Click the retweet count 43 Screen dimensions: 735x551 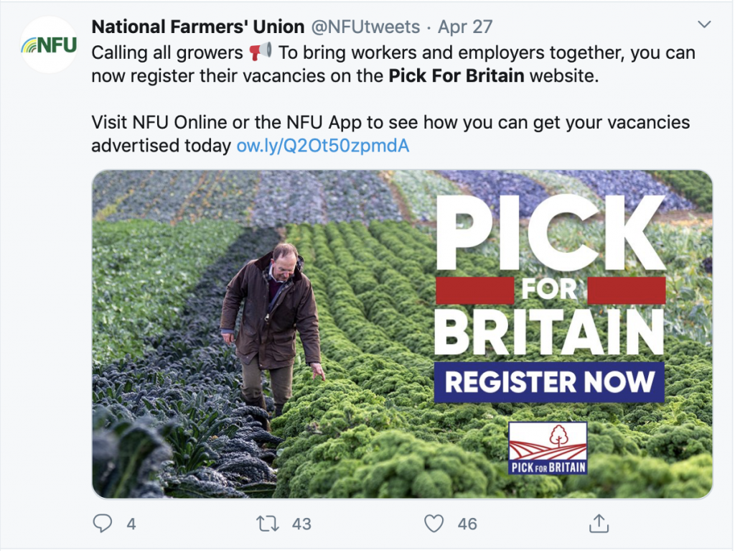301,524
